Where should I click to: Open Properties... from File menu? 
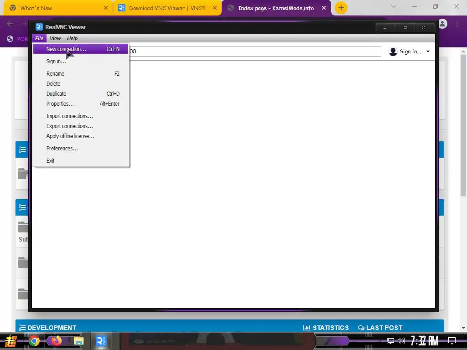coord(81,104)
